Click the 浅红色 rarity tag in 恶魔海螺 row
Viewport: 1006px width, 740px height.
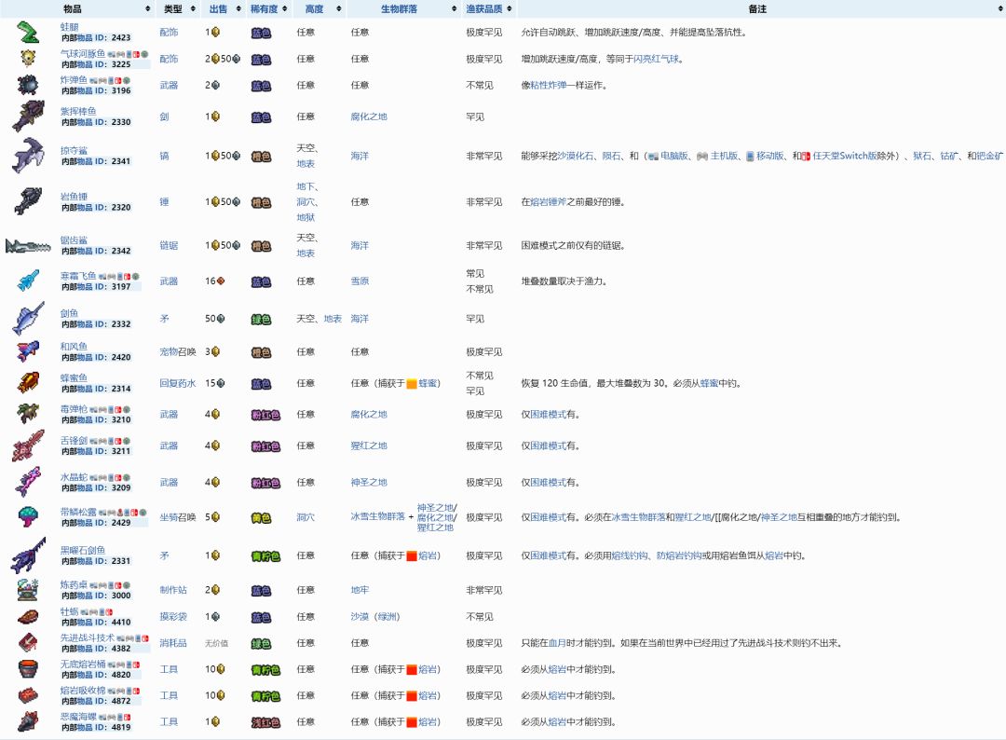(265, 722)
